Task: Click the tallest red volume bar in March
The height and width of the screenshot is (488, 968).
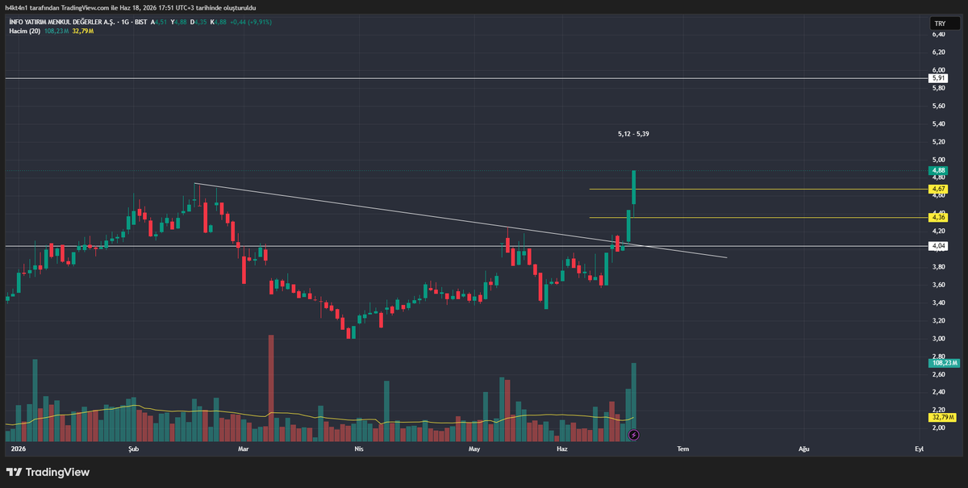Action: click(271, 388)
